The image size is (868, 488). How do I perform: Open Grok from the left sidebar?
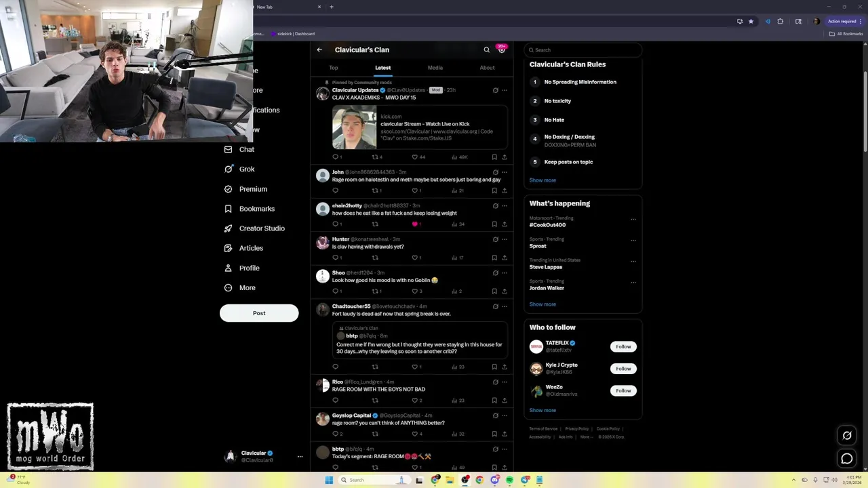pyautogui.click(x=239, y=169)
